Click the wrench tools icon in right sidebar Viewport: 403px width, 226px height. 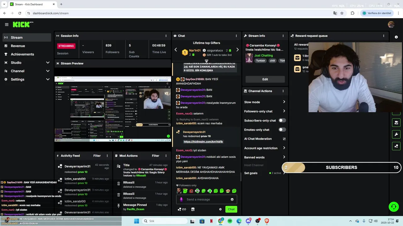tap(396, 134)
